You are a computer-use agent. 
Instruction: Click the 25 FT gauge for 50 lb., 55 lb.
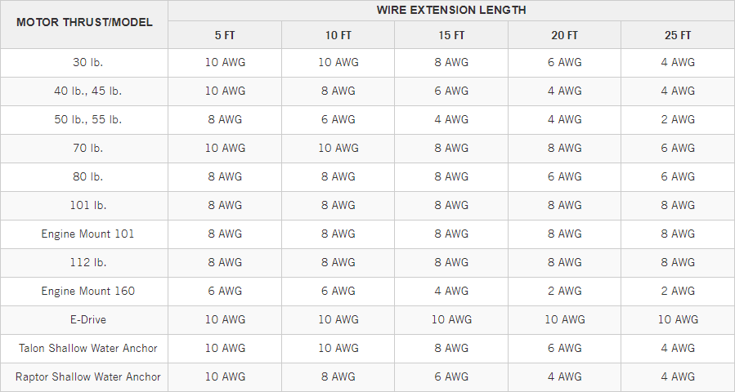[678, 120]
